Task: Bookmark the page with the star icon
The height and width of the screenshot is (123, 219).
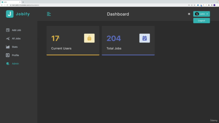Action: coord(194,5)
